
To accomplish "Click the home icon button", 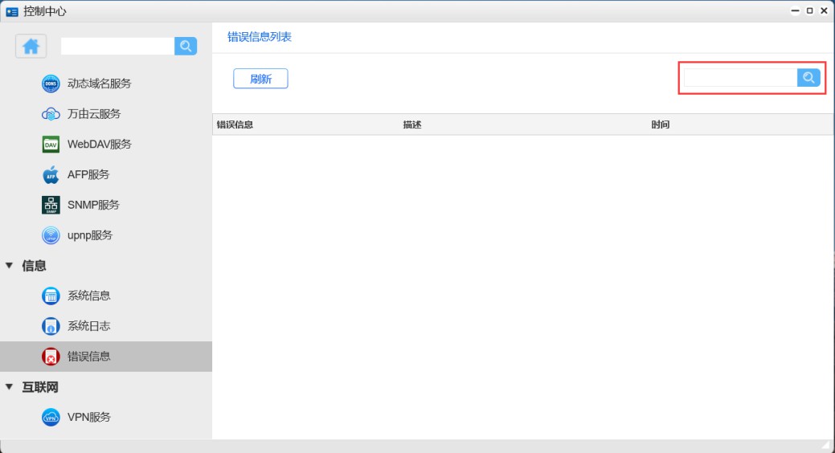I will [x=31, y=47].
